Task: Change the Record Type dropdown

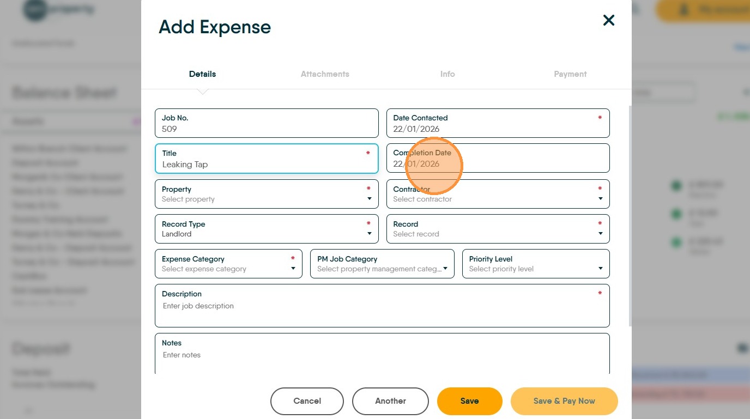Action: [267, 229]
